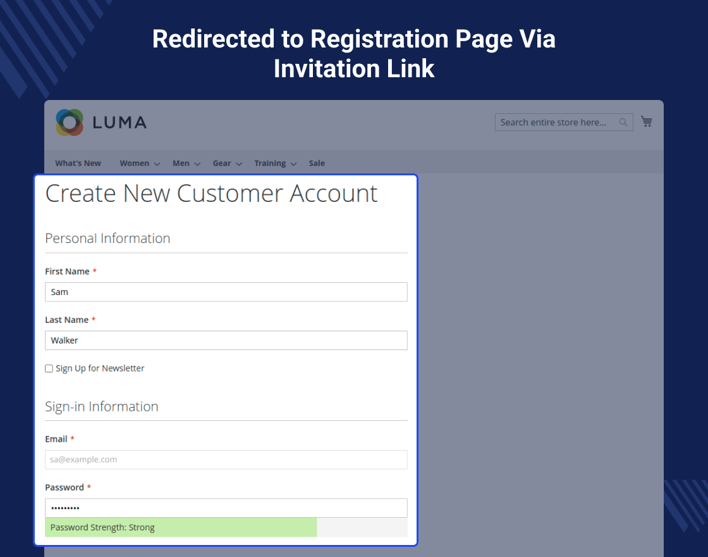The image size is (708, 557).
Task: Click the Password input field
Action: pos(226,508)
